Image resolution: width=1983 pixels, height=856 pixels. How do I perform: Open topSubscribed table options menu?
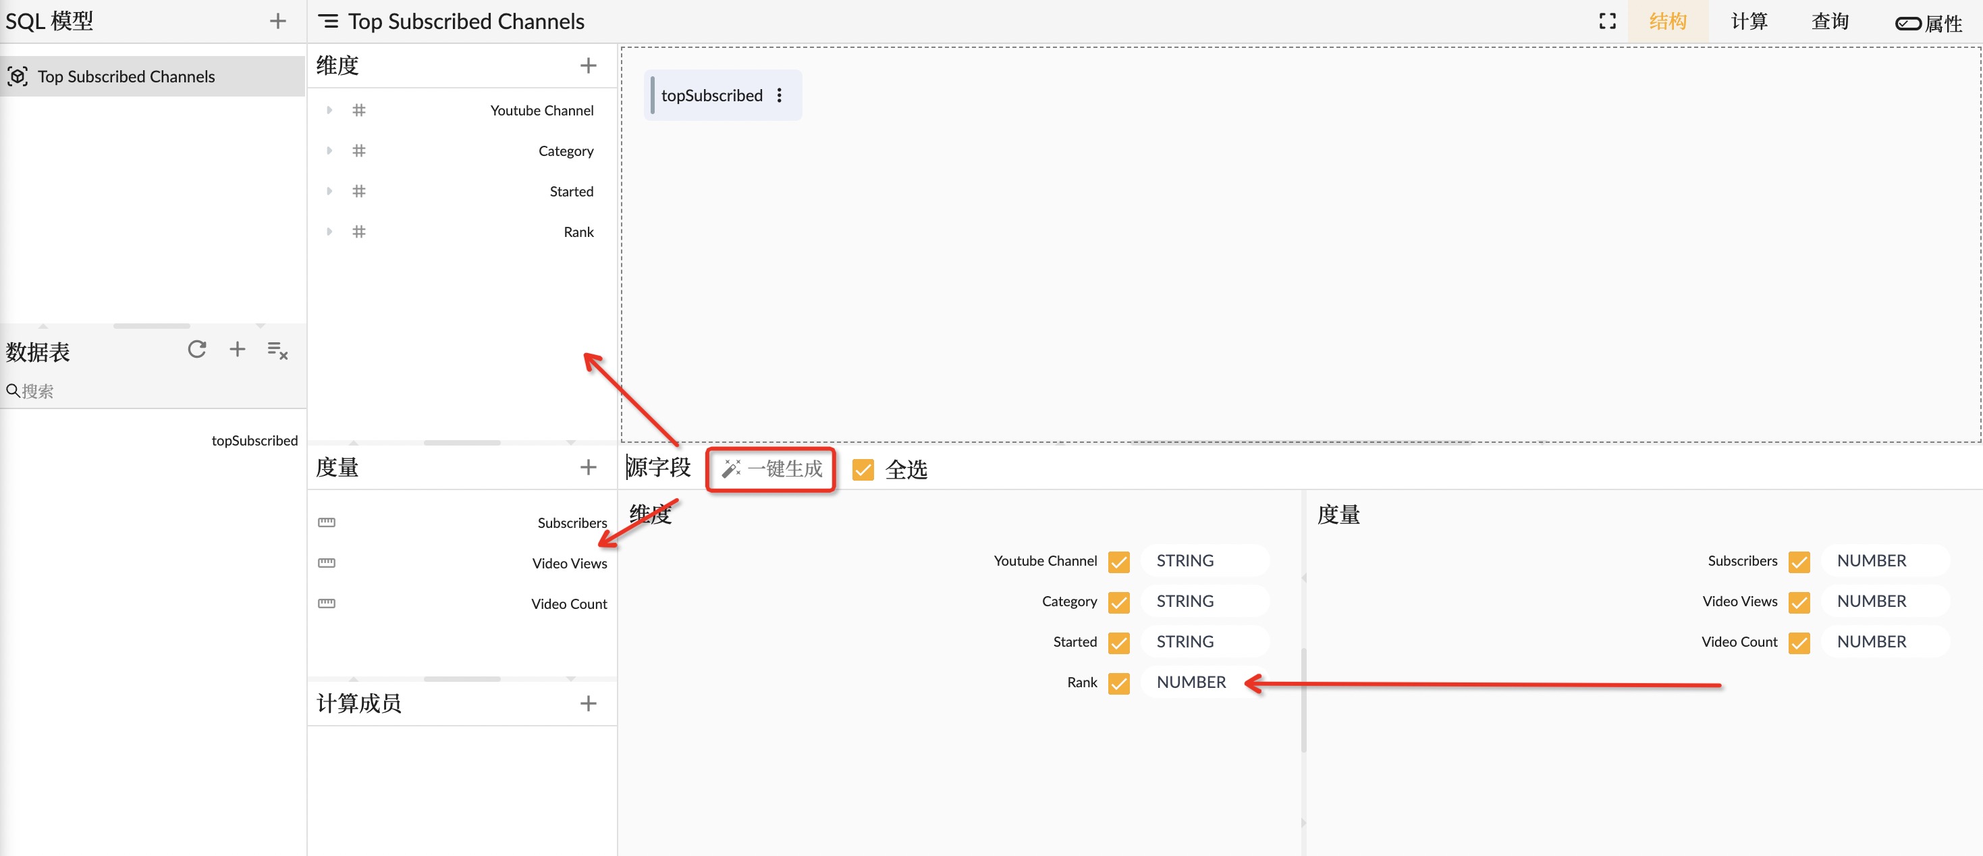[x=780, y=95]
